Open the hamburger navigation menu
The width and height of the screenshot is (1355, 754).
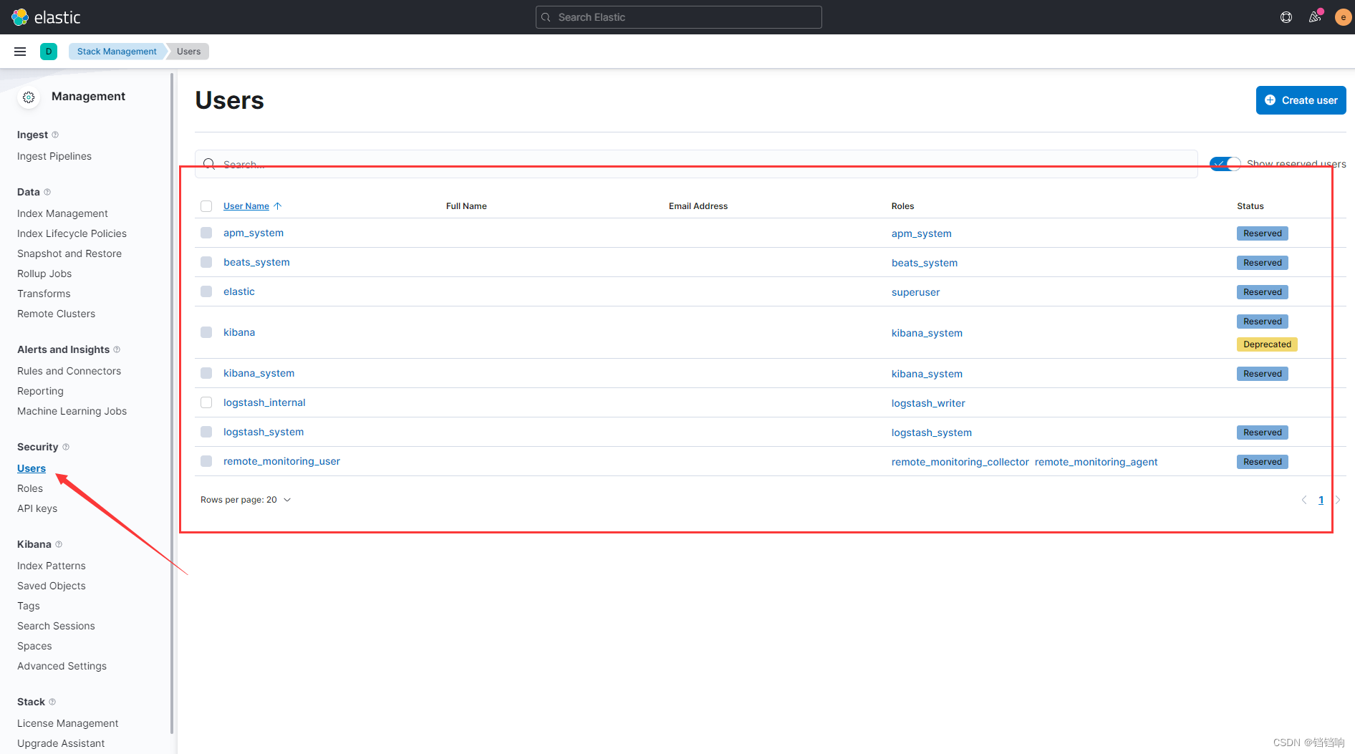(x=20, y=52)
